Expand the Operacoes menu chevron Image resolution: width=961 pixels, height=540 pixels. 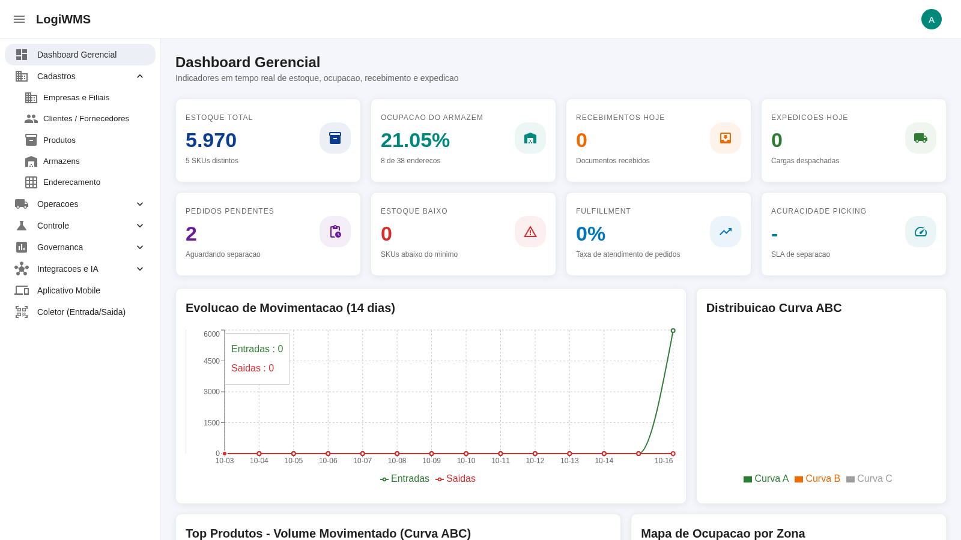[x=140, y=204]
